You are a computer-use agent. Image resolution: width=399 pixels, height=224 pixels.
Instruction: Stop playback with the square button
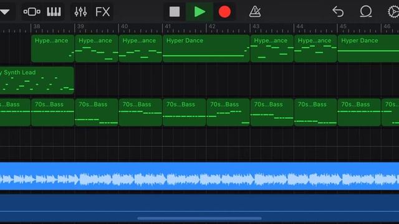point(175,12)
